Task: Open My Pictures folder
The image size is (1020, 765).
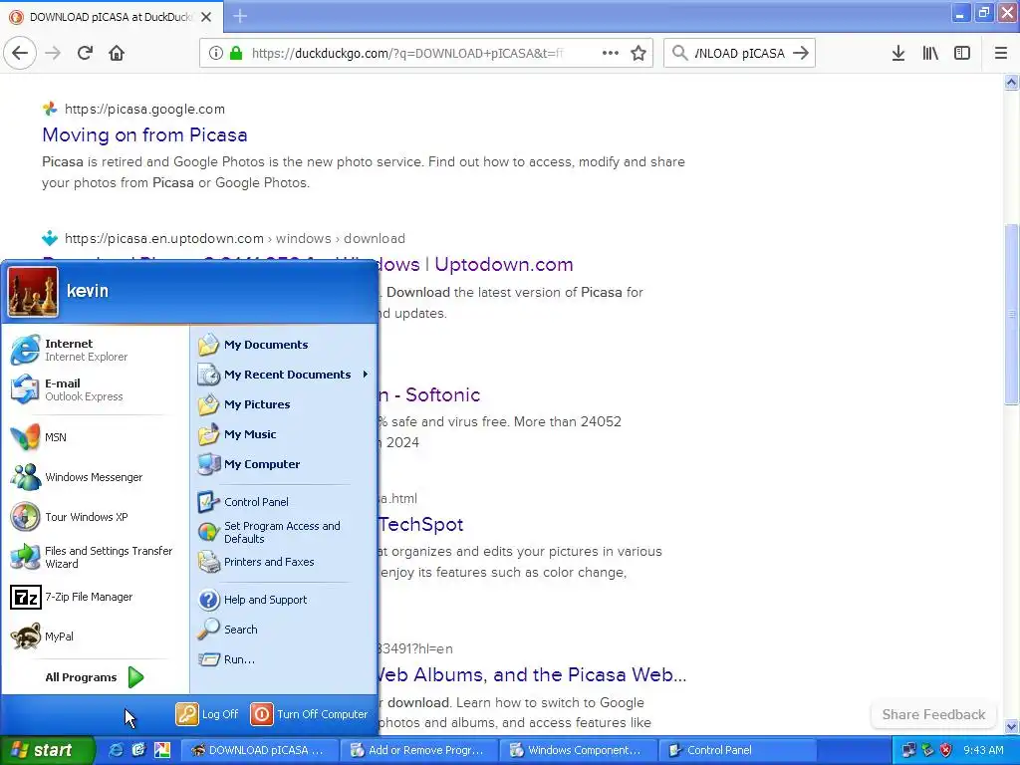Action: click(284, 404)
